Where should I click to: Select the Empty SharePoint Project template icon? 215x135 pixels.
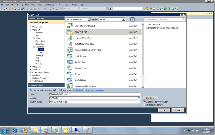[70, 26]
